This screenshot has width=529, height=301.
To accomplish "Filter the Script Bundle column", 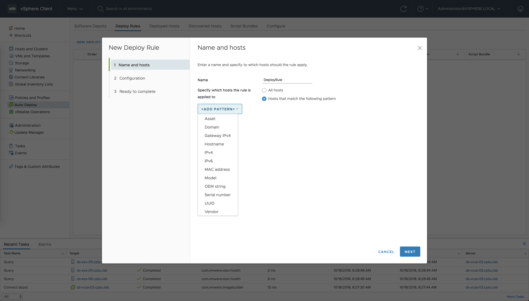I will [519, 54].
